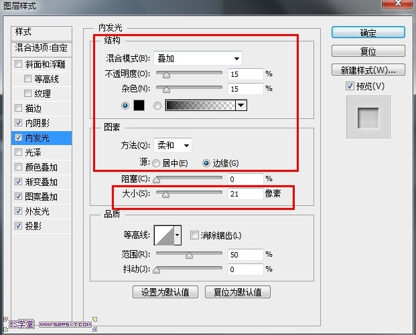Click the 确定 button
416x335 pixels.
click(368, 33)
